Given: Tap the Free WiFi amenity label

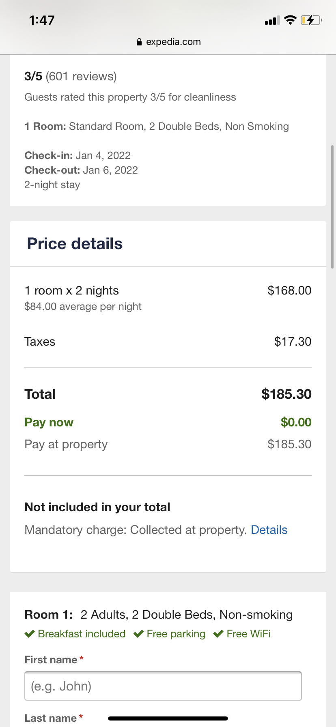Looking at the screenshot, I should click(248, 634).
